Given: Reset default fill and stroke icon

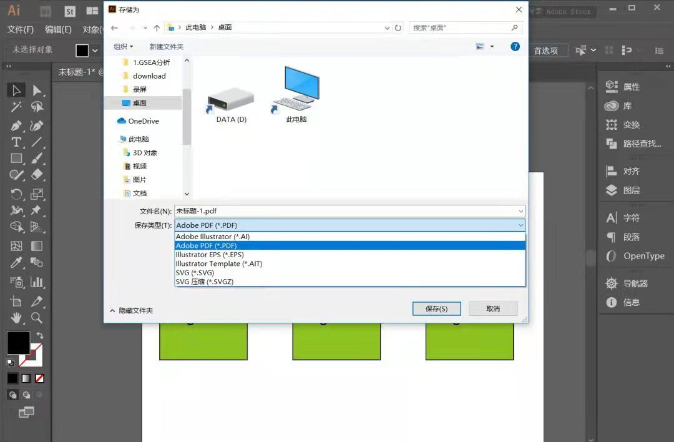Looking at the screenshot, I should (x=11, y=363).
